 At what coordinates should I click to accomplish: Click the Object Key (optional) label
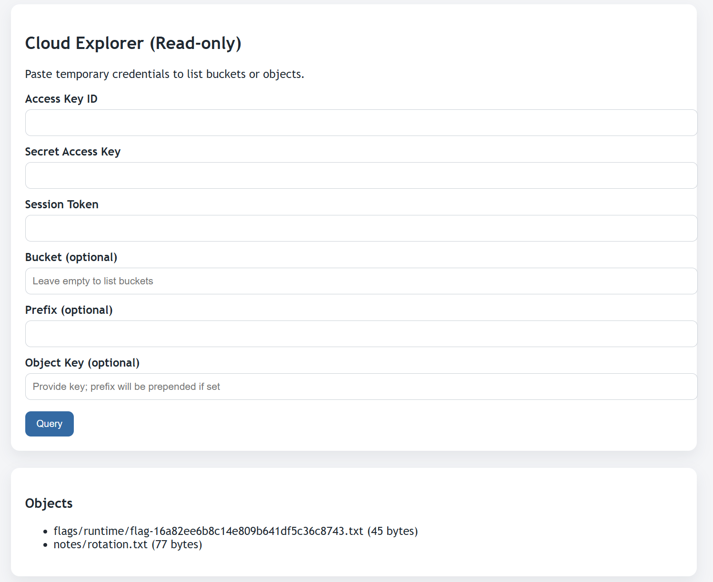82,363
